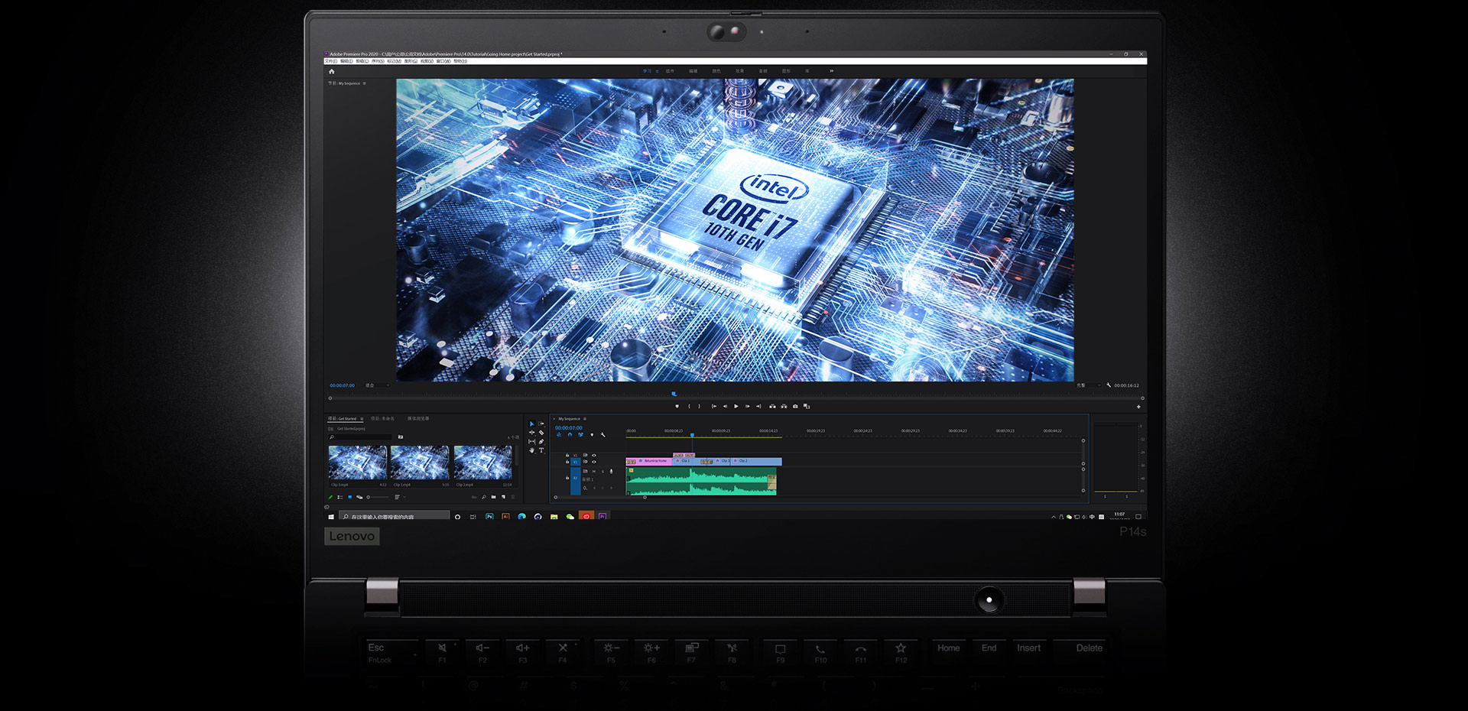The image size is (1468, 711).
Task: Open the Button Editor plus icon
Action: 1138,407
